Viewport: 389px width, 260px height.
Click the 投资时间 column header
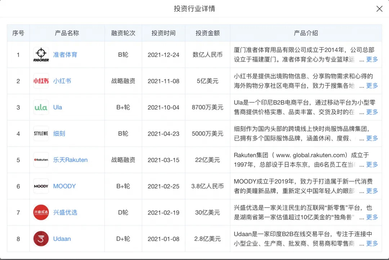coord(164,33)
